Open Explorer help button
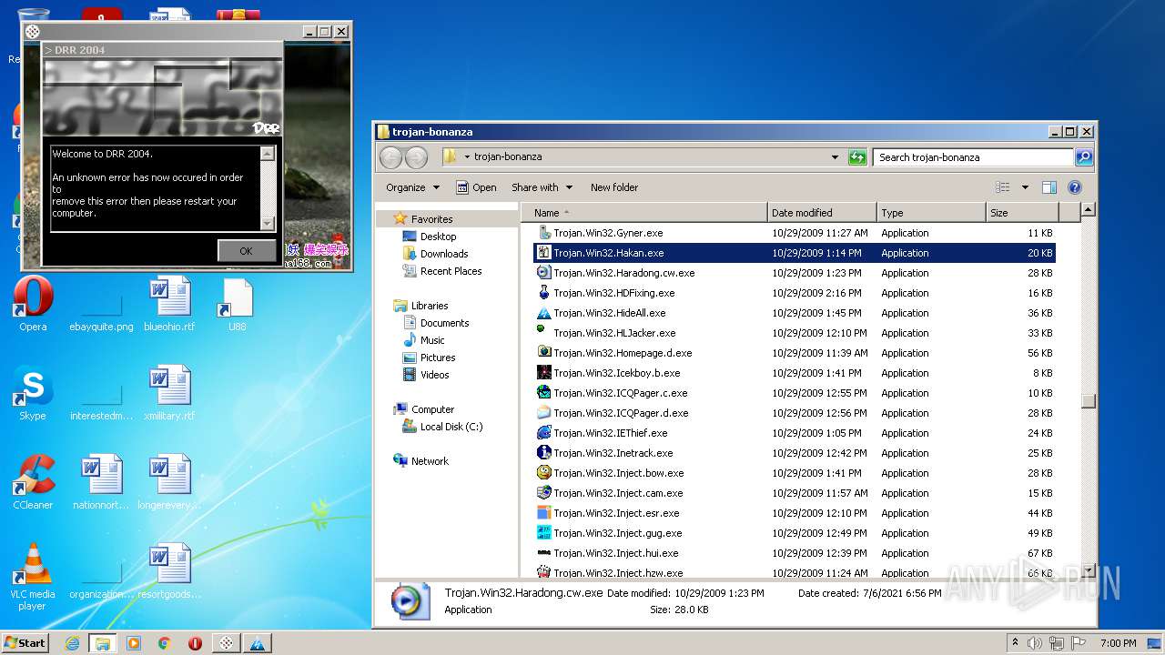 coord(1074,187)
